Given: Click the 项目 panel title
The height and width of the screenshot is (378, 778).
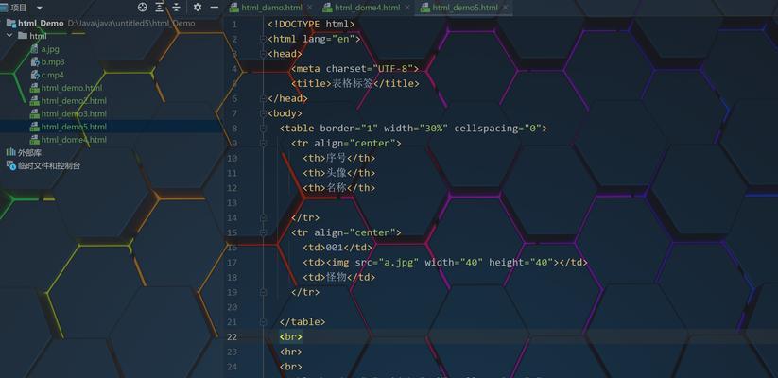Looking at the screenshot, I should click(x=19, y=8).
